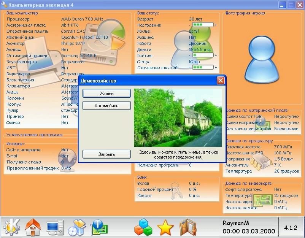
Task: Open the software box with CD icon
Action: pyautogui.click(x=77, y=227)
